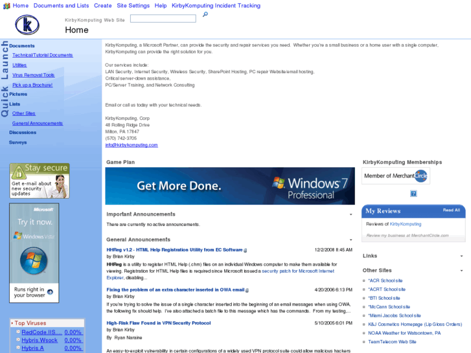Image resolution: width=471 pixels, height=353 pixels.
Task: Open K&J Cosmetics Homepage link
Action: point(415,324)
